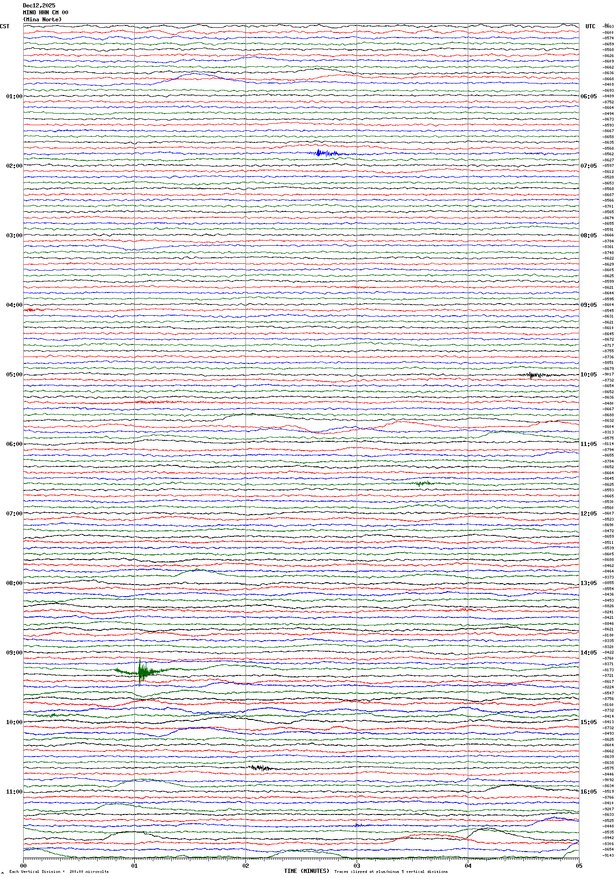This screenshot has height=878, width=616.
Task: Select the 01:00 CST time label
Action: [14, 96]
